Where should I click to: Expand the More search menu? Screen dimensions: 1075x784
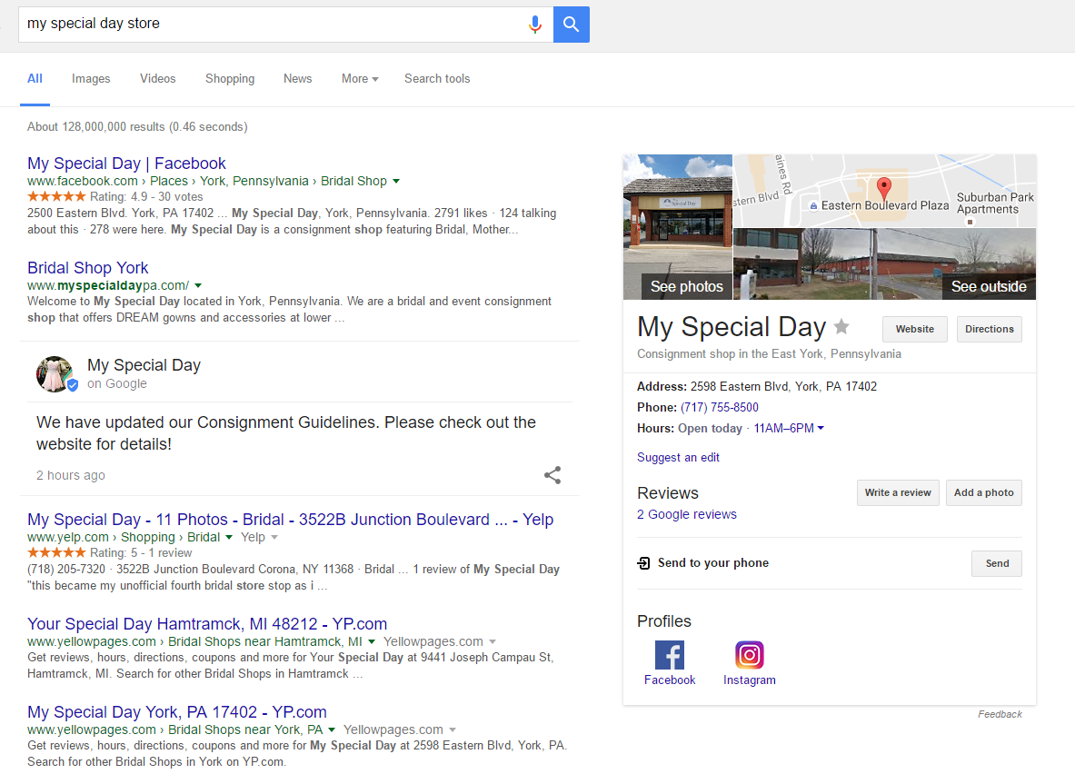pyautogui.click(x=360, y=79)
